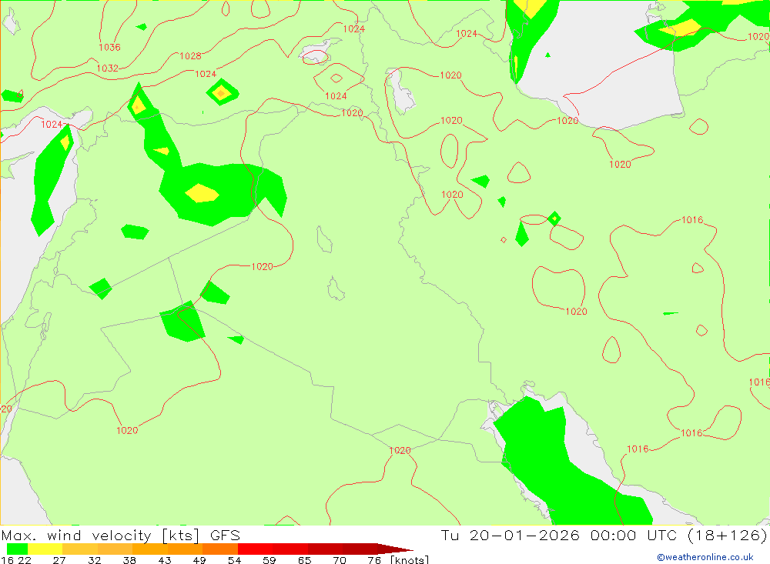Click the dark red swatch between 70 and 76

coord(360,549)
